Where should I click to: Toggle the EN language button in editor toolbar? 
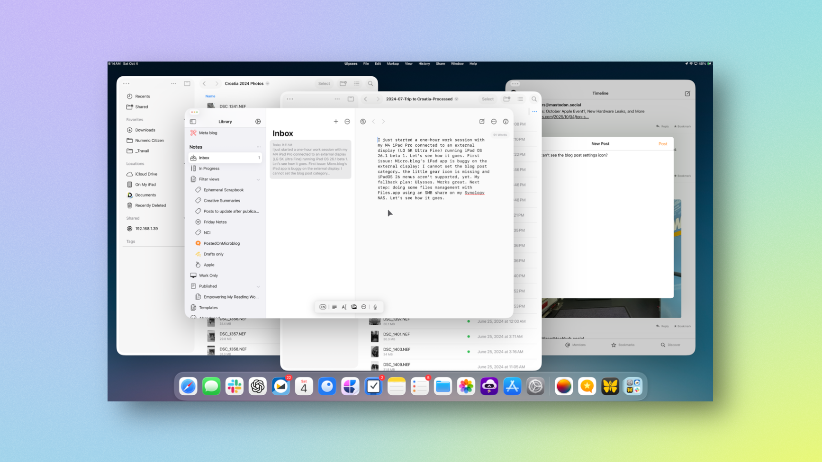(x=323, y=307)
